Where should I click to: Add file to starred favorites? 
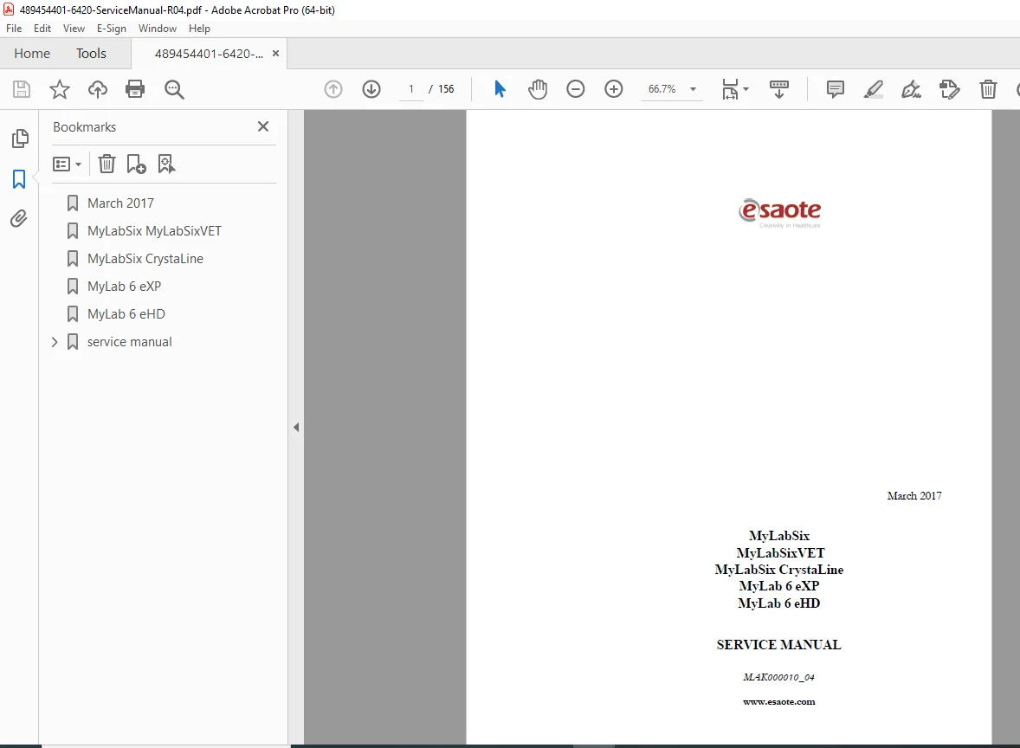click(x=59, y=89)
